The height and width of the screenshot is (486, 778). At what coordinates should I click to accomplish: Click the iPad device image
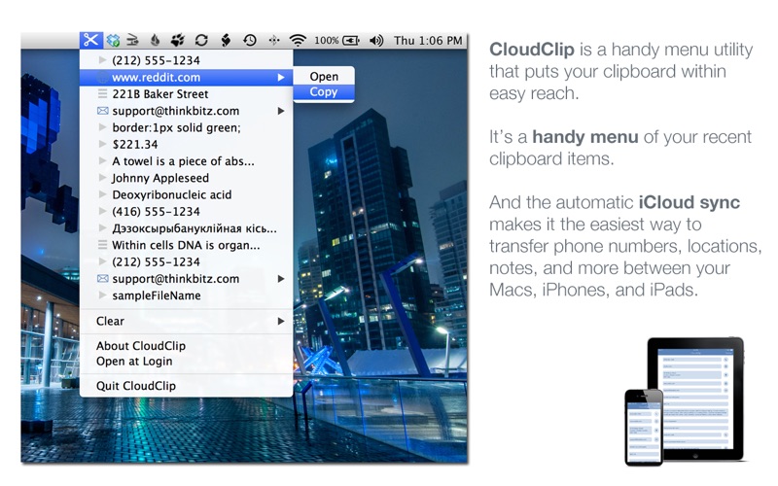[x=695, y=397]
